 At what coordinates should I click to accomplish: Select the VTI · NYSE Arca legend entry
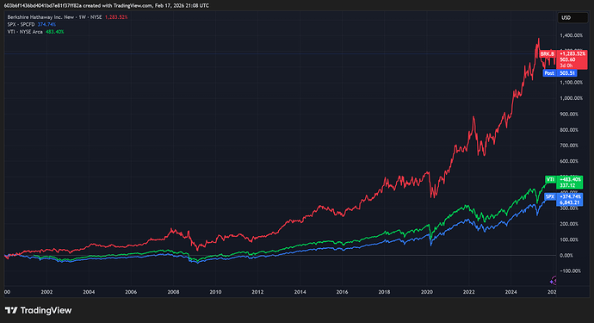(25, 32)
